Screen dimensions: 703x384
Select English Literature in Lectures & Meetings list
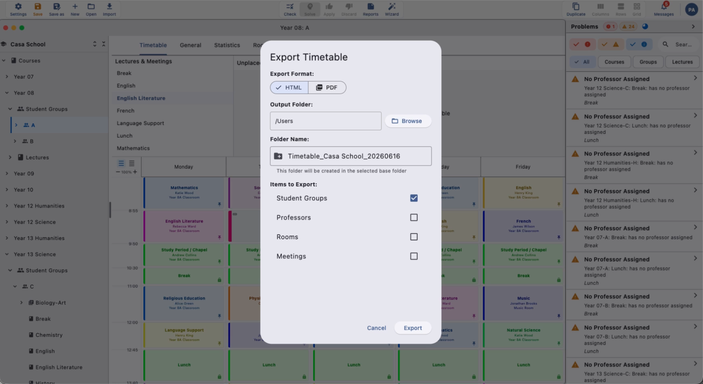[x=141, y=98]
